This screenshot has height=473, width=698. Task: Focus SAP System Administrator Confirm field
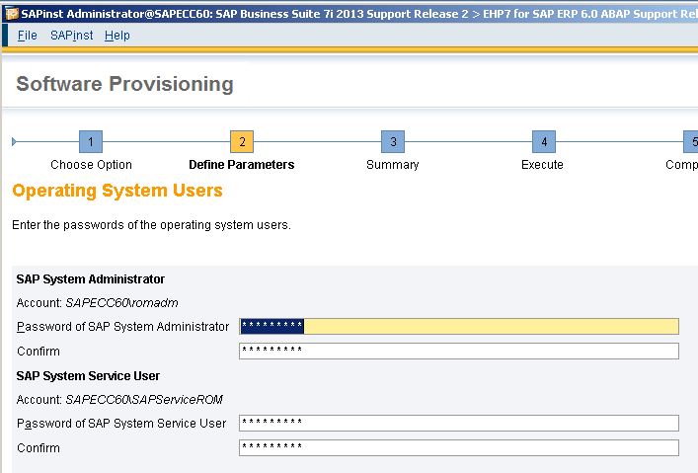tap(459, 351)
